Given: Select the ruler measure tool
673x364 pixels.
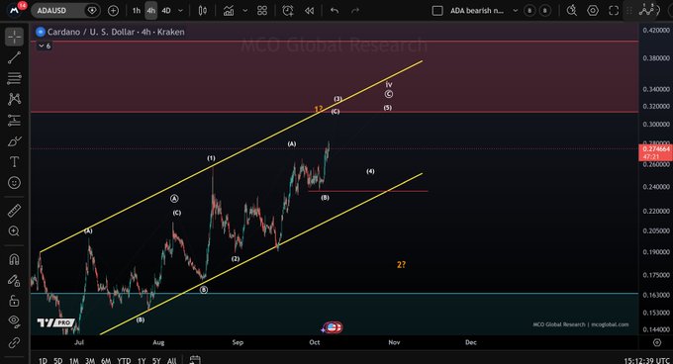Looking at the screenshot, I should pos(14,211).
